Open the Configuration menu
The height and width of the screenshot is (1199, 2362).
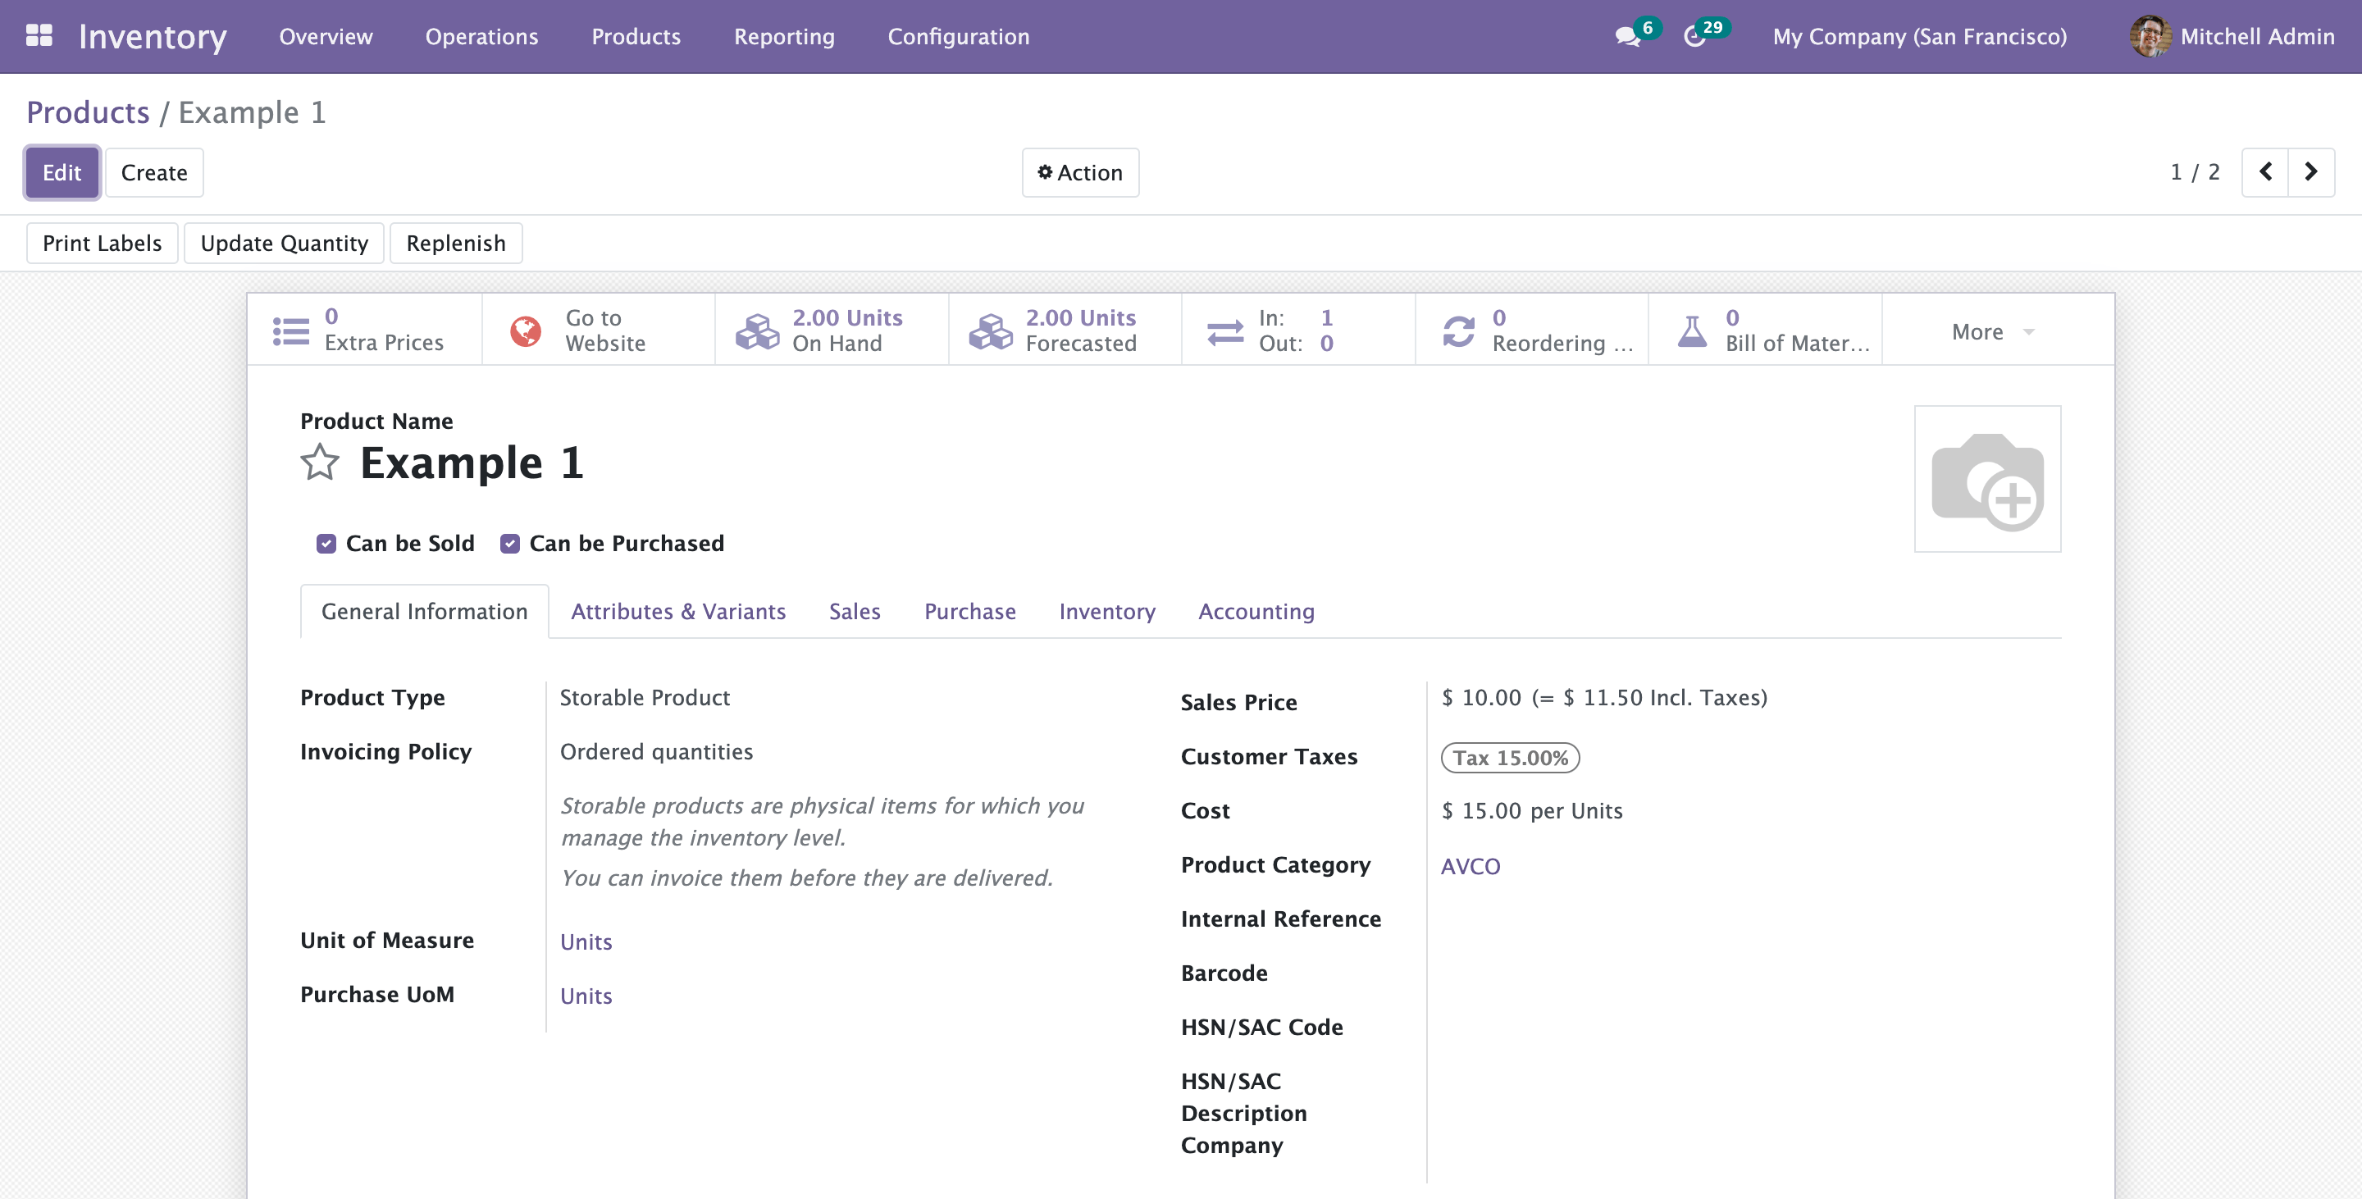point(958,37)
